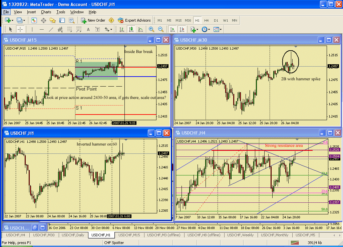
Task: Select the Fibonacci Arcs tool
Action: [x=79, y=29]
